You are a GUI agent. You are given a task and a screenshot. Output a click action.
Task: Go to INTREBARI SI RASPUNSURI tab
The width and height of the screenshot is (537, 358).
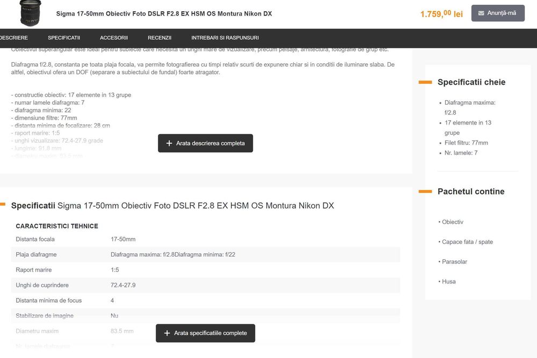click(x=225, y=38)
